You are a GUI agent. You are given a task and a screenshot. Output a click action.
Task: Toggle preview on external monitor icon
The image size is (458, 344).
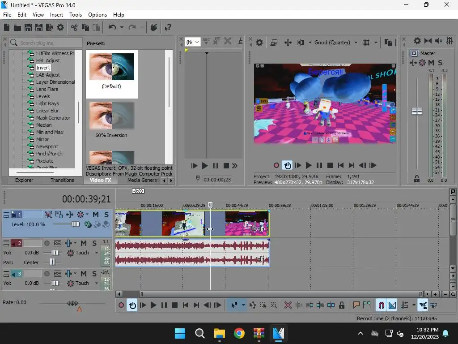point(274,43)
